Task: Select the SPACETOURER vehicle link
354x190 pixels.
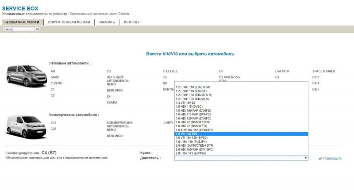Action: click(x=323, y=71)
